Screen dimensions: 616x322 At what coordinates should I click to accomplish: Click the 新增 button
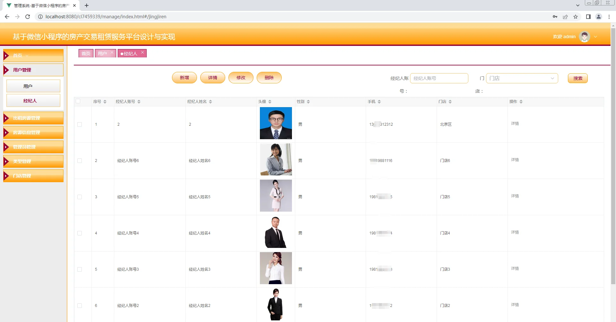click(x=184, y=78)
